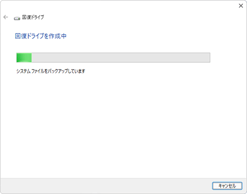The image size is (247, 194).
Task: Click the word システム in the status line
Action: coord(23,71)
